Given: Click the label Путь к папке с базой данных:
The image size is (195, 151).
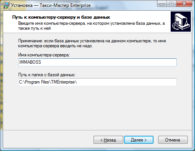Looking at the screenshot, I should tap(47, 75).
